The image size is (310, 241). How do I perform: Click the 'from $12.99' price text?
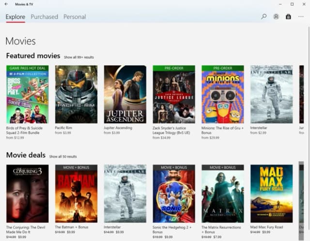coord(15,138)
